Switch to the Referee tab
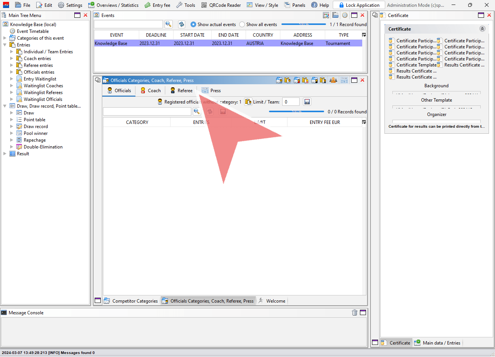 click(181, 91)
